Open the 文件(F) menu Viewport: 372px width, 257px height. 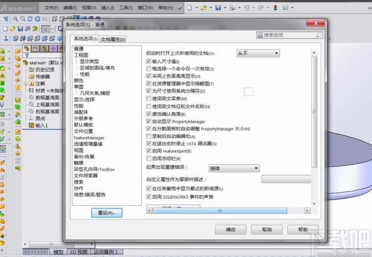pos(52,7)
